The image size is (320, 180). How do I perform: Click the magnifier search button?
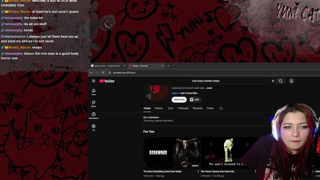click(280, 81)
